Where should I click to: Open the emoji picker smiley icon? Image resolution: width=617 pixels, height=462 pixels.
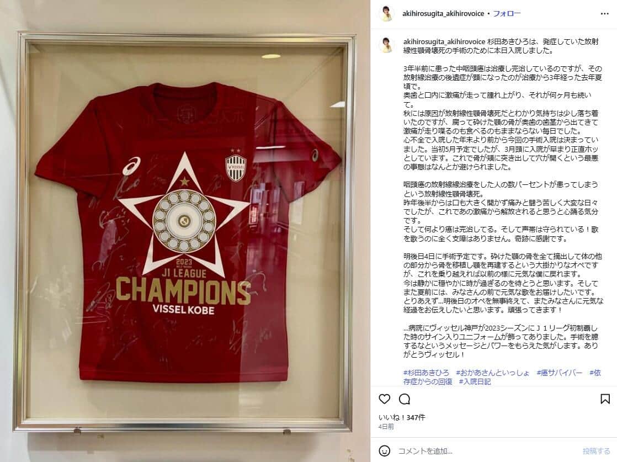pos(385,451)
